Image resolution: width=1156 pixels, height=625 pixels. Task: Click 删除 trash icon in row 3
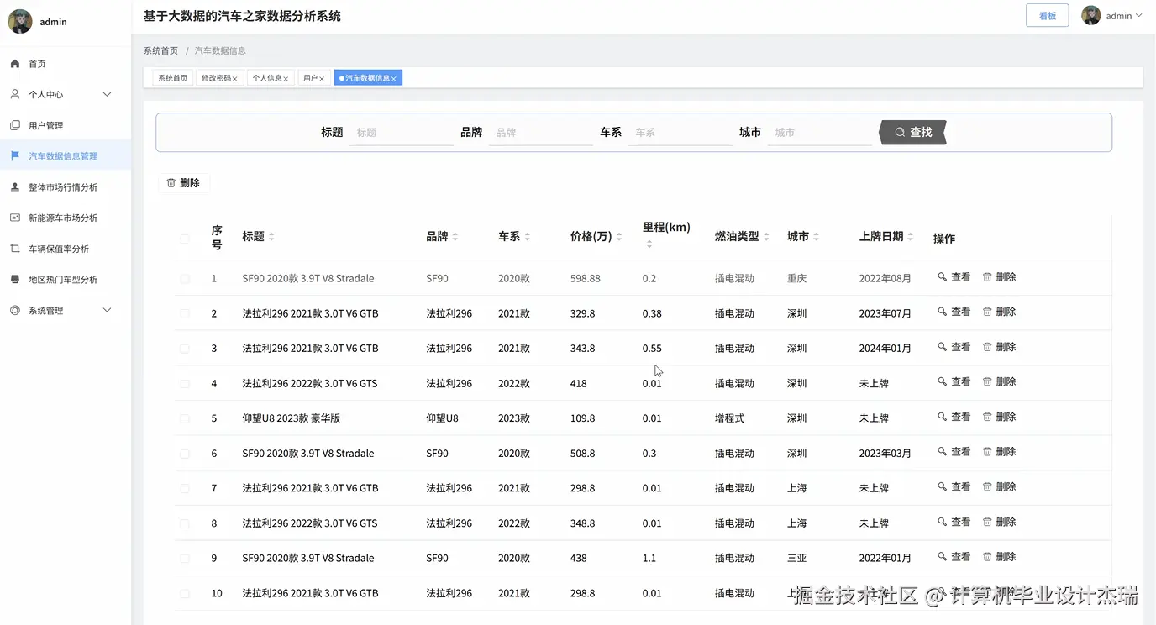(x=988, y=347)
